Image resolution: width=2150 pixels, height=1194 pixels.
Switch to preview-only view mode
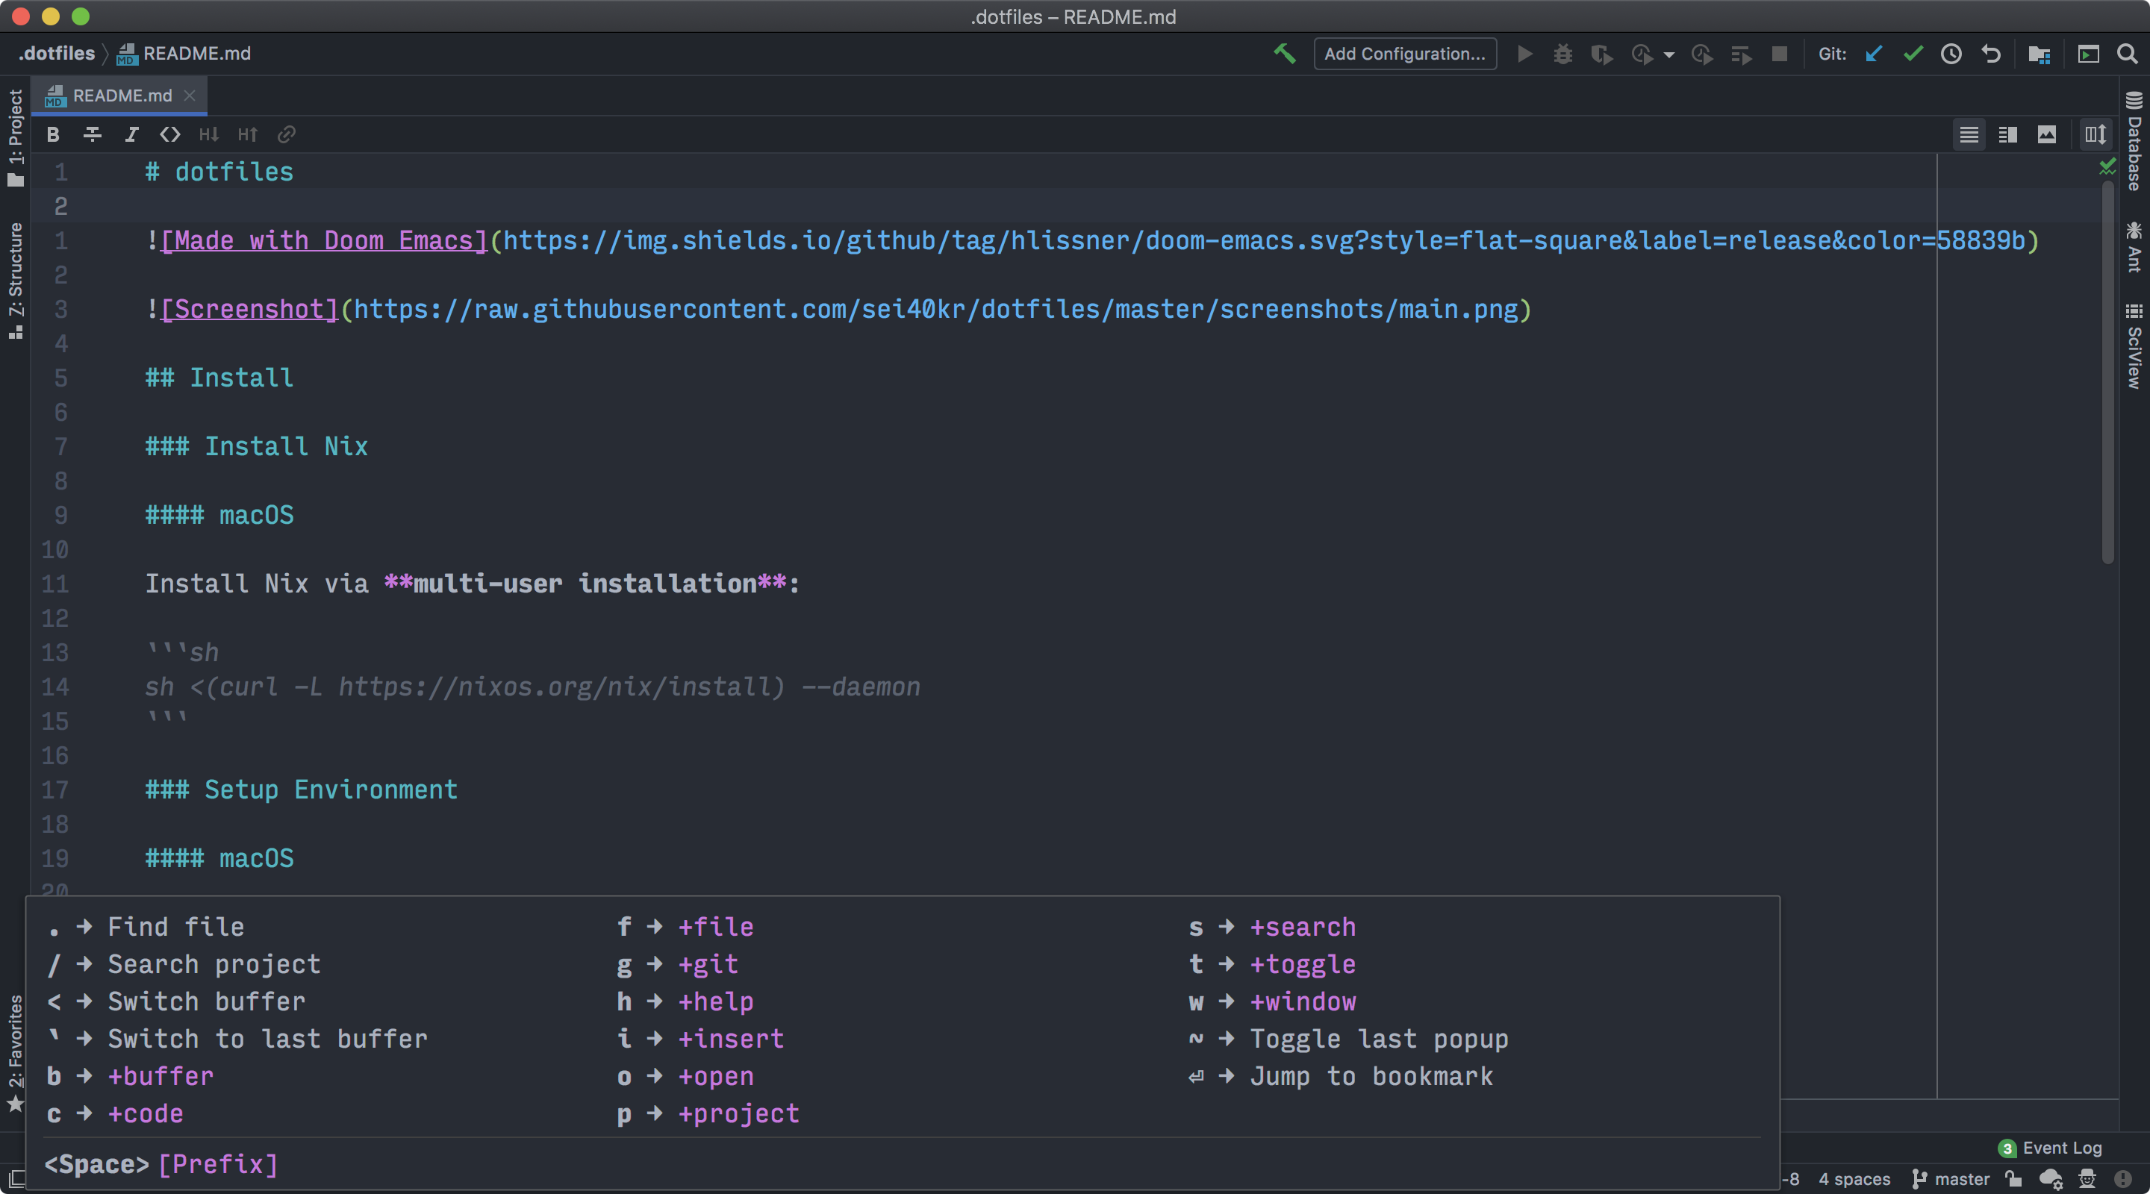[2046, 134]
